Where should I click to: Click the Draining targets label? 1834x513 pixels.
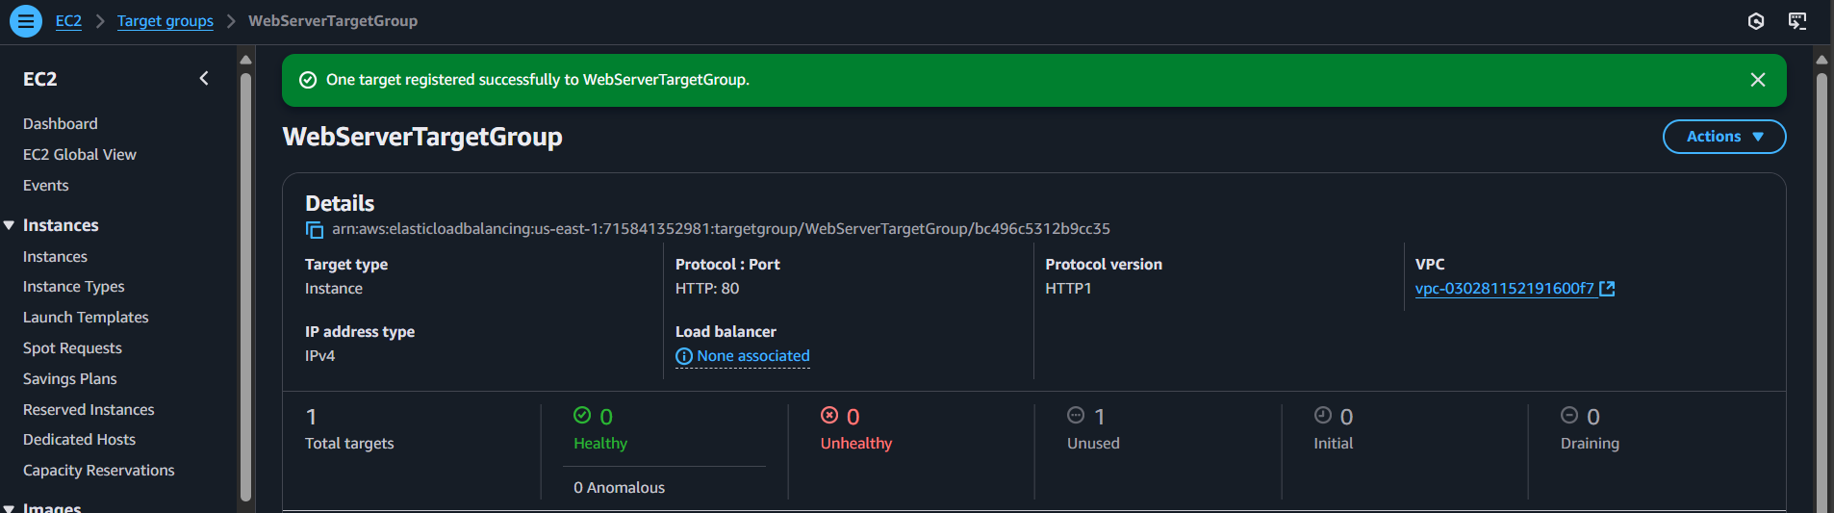click(x=1590, y=444)
